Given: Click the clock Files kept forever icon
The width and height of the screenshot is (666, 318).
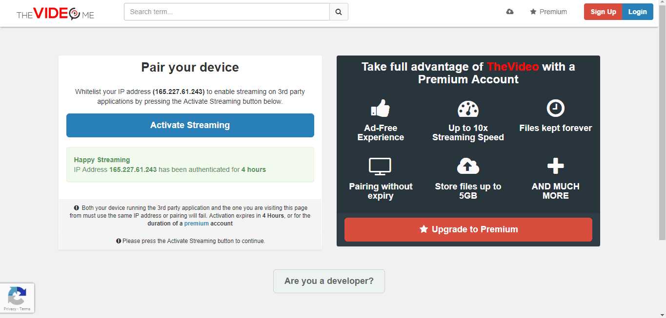Looking at the screenshot, I should point(556,108).
